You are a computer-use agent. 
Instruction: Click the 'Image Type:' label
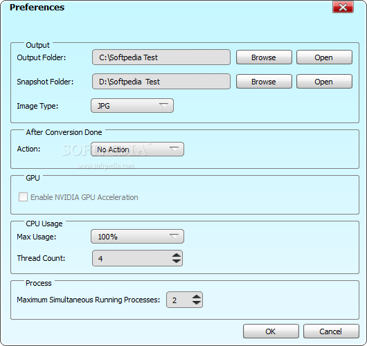pyautogui.click(x=37, y=106)
